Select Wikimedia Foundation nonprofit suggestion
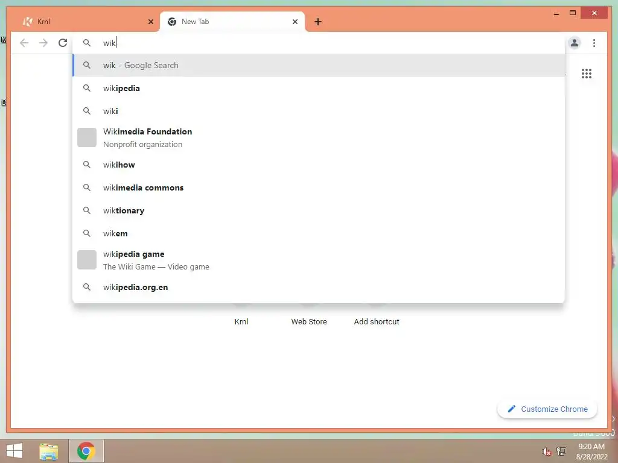 click(x=319, y=138)
